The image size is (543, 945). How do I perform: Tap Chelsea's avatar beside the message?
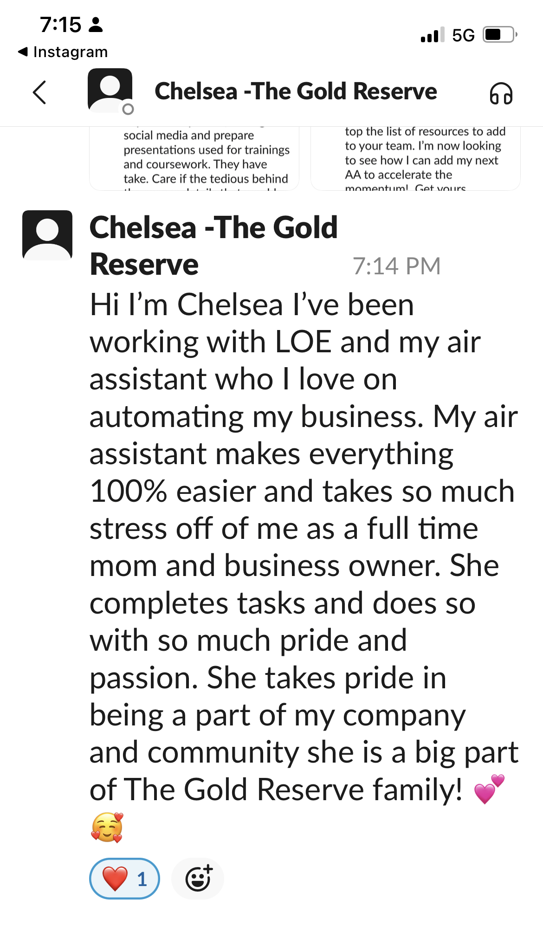tap(47, 235)
